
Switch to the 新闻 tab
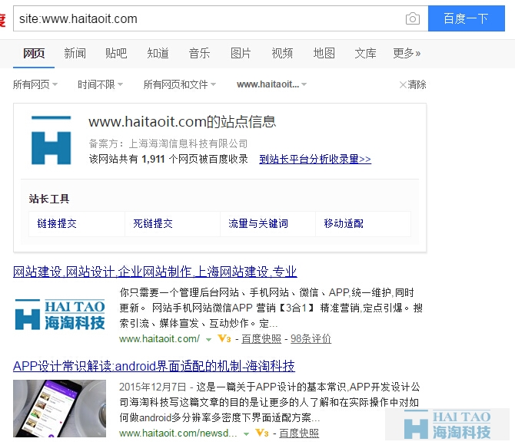(x=75, y=53)
